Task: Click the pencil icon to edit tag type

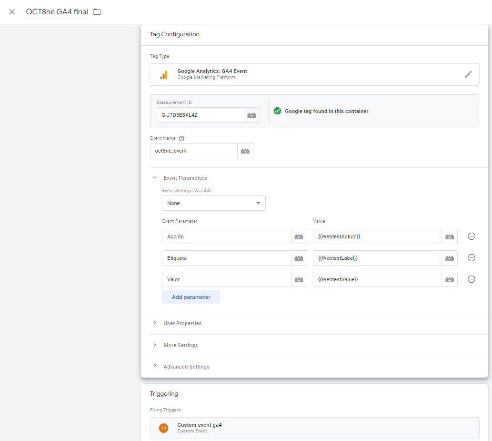Action: [x=469, y=74]
